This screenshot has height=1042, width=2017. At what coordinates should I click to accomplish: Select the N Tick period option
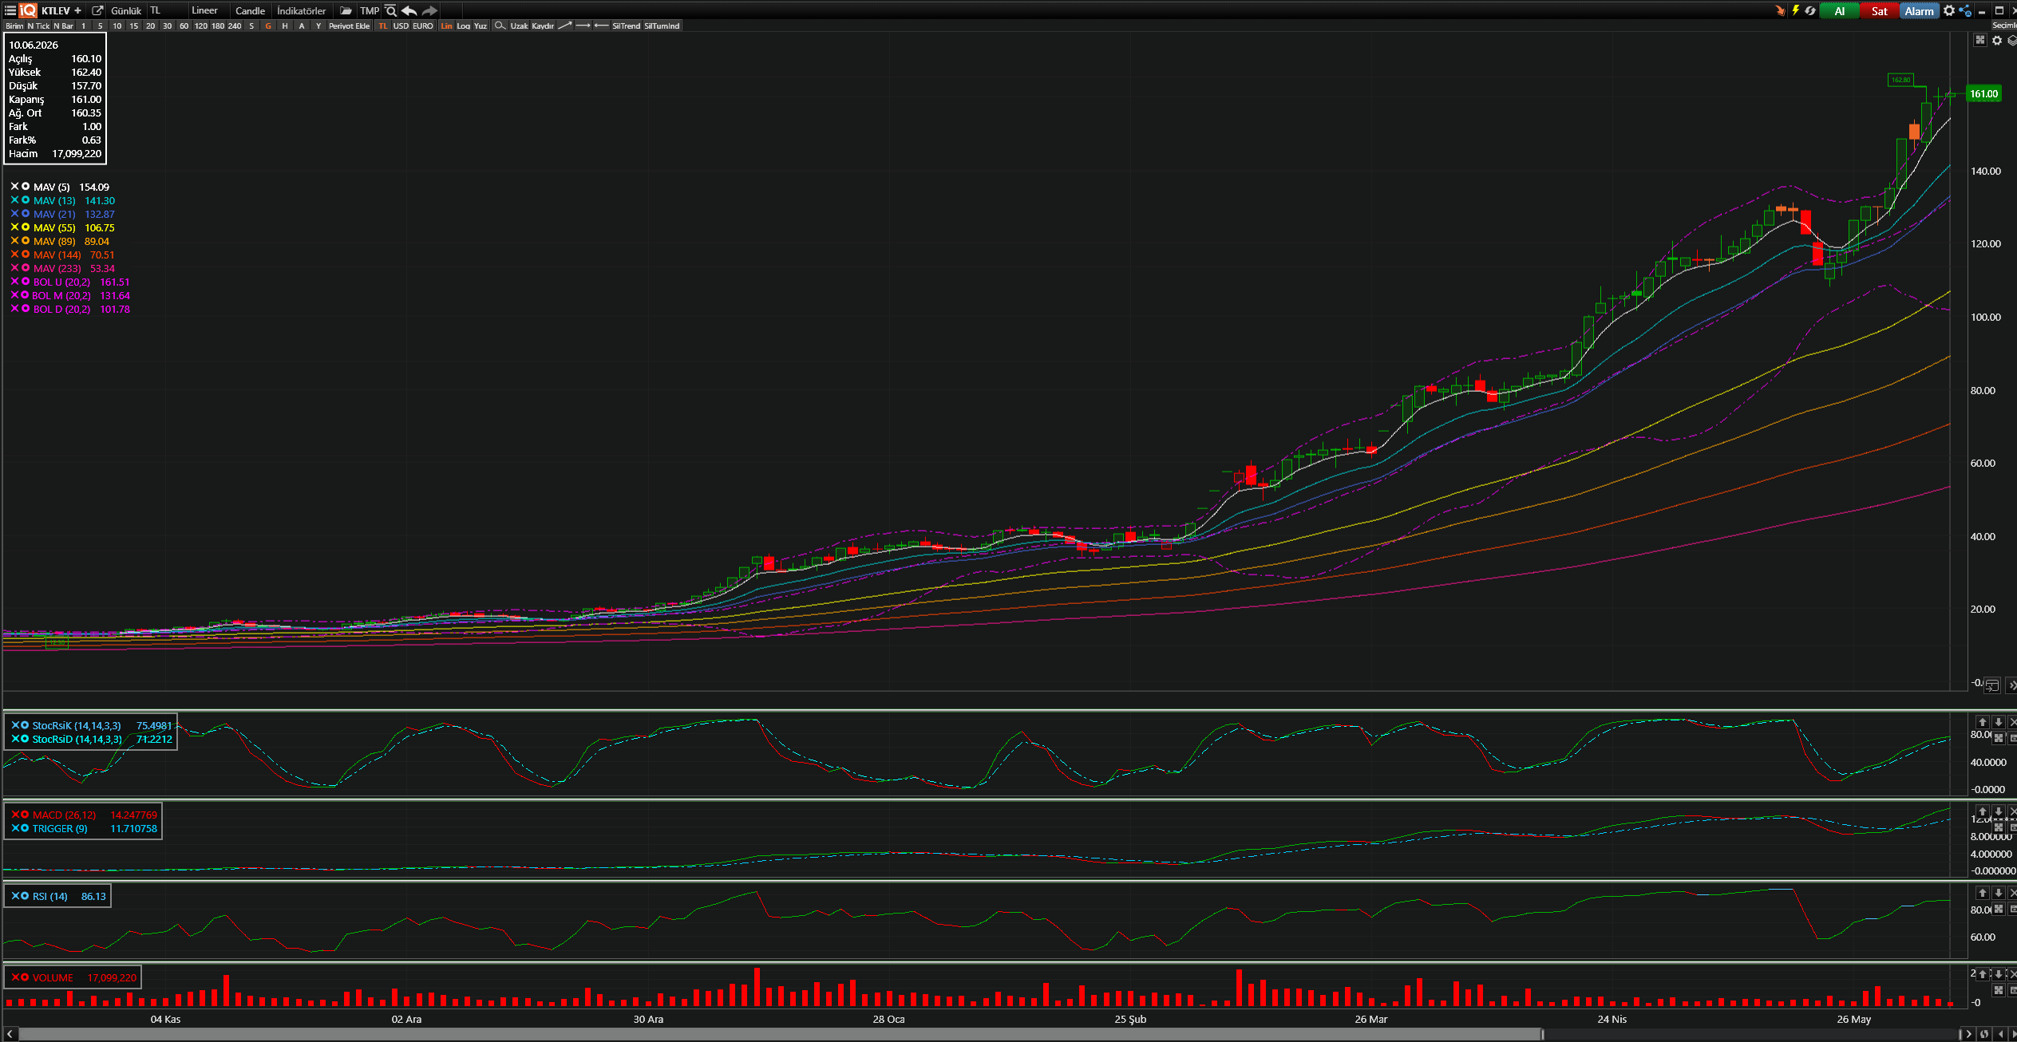[x=38, y=26]
